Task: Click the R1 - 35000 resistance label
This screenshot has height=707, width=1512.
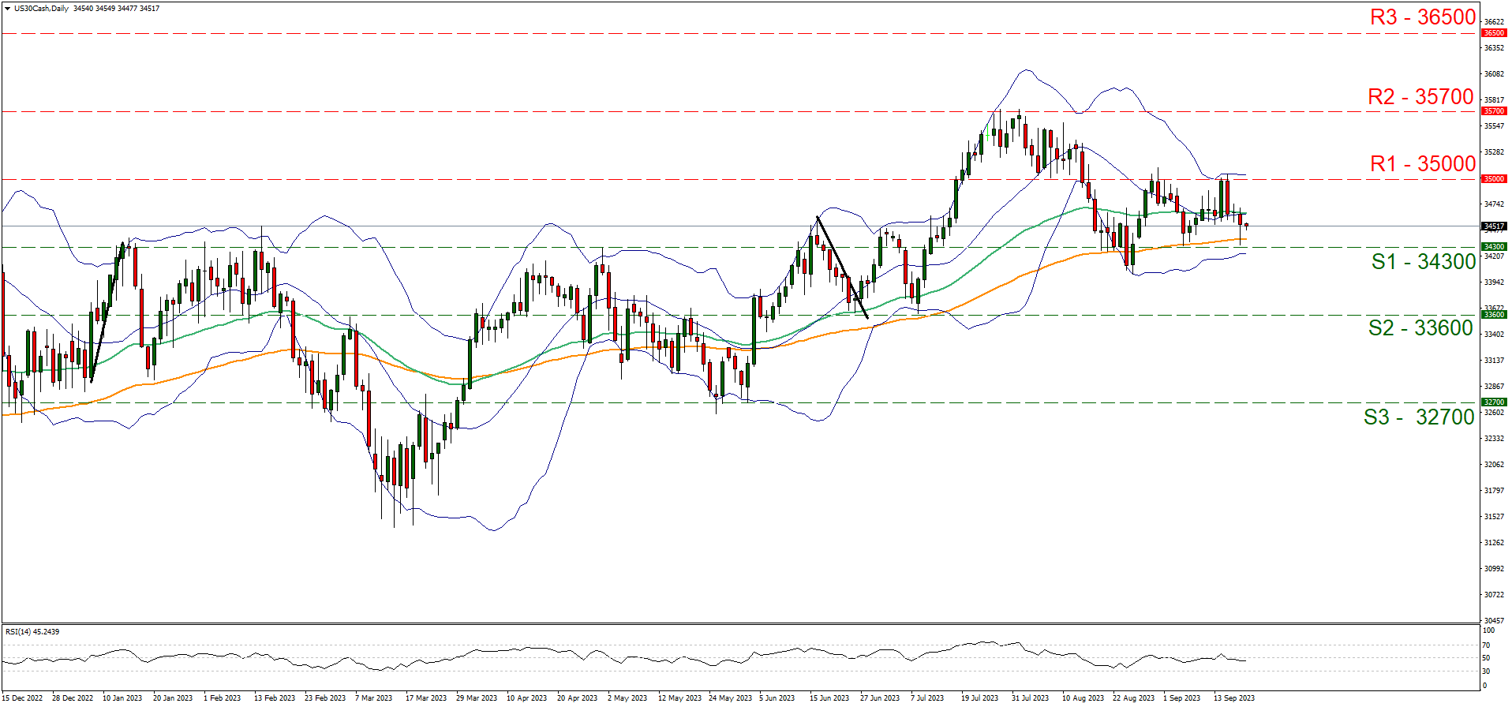Action: click(x=1422, y=163)
